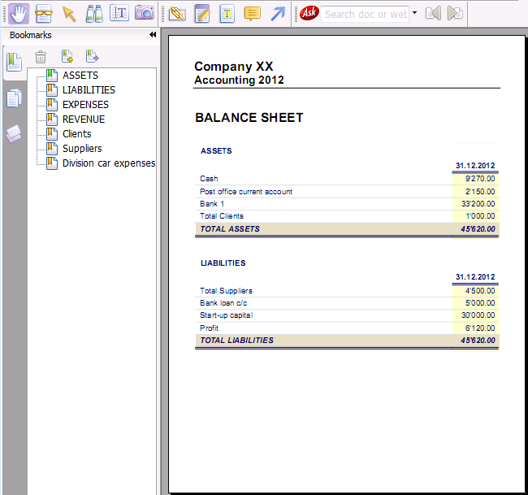Image resolution: width=528 pixels, height=495 pixels.
Task: Click the Snapshot camera tool
Action: 145,13
